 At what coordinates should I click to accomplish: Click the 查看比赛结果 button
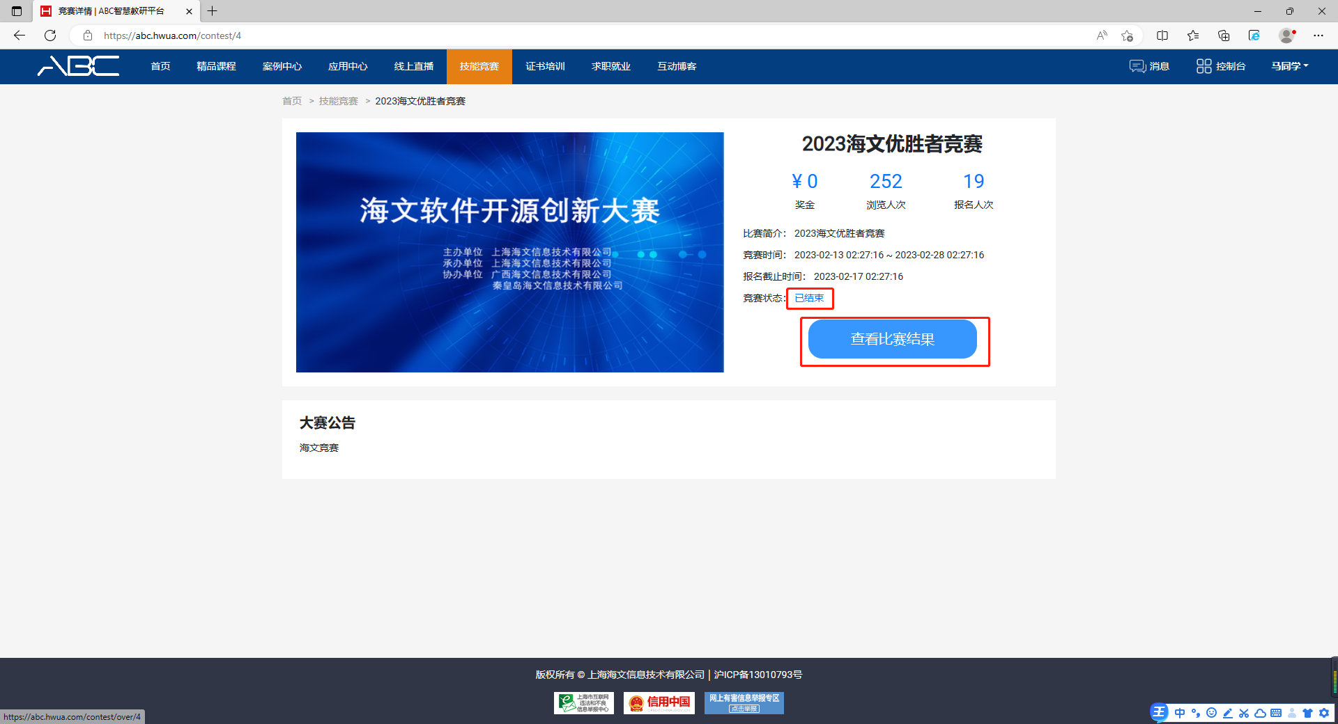pyautogui.click(x=893, y=339)
